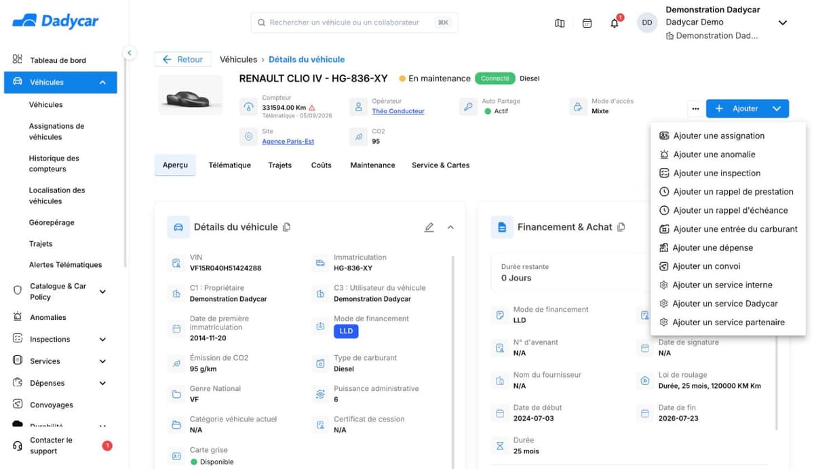Go to the Maintenance tab
814x469 pixels.
pos(372,165)
